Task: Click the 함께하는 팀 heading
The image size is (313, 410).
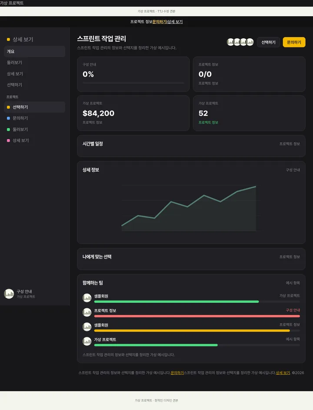Action: (x=93, y=283)
